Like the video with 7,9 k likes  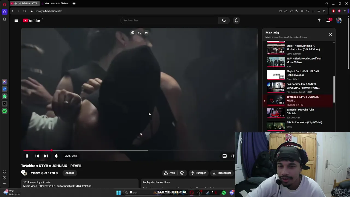(170, 173)
